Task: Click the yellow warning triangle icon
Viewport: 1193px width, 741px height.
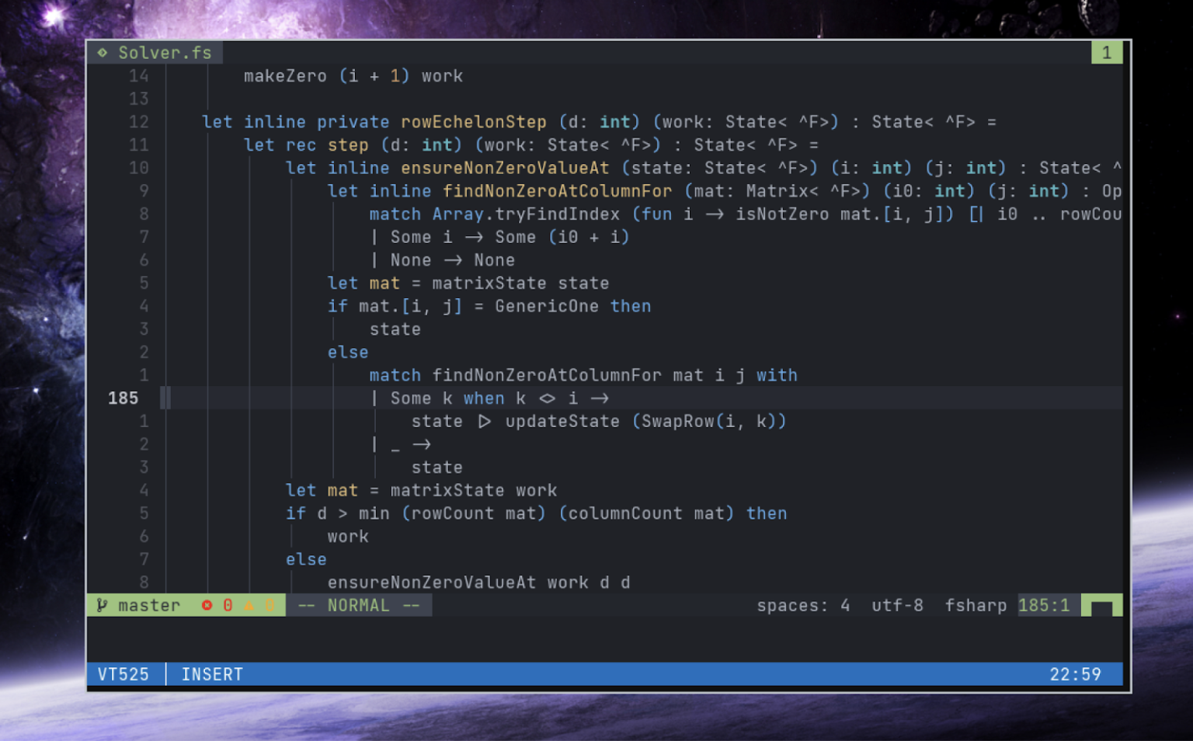Action: point(249,605)
